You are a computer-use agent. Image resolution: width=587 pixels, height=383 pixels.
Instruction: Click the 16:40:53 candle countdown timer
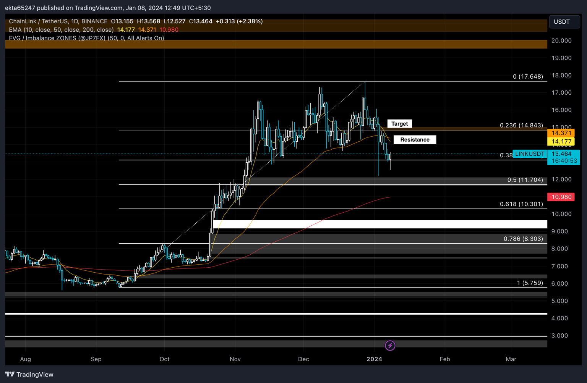[x=564, y=161]
